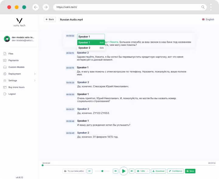Click Logout in the sidebar
Image resolution: width=219 pixels, height=179 pixels.
(12, 94)
